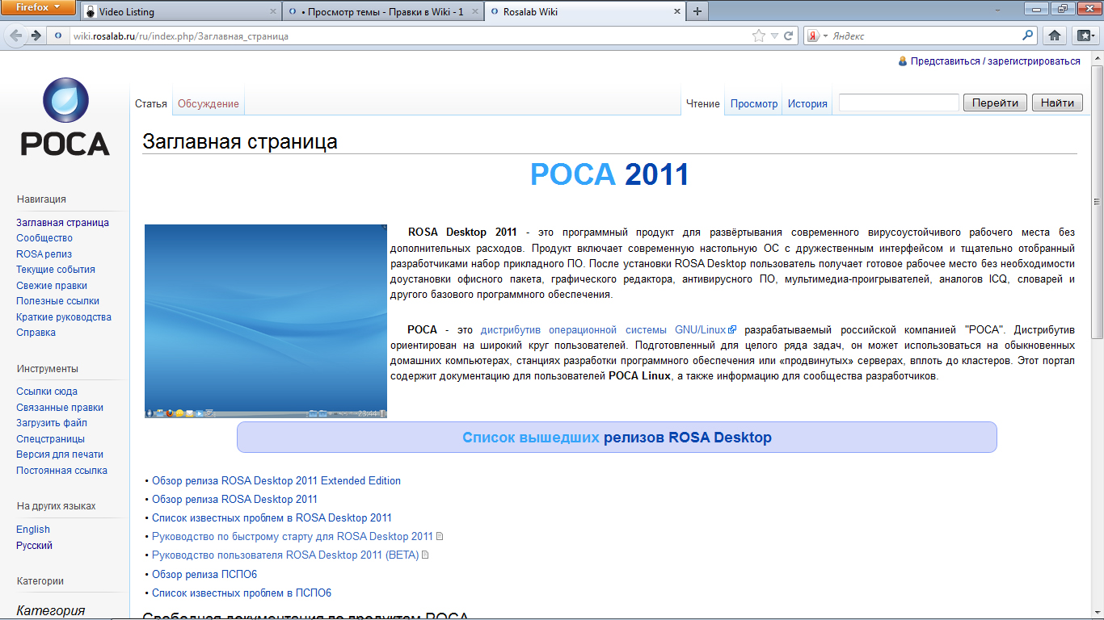Open the orange Firefox application menu
Viewport: 1104px width, 620px height.
tap(39, 8)
